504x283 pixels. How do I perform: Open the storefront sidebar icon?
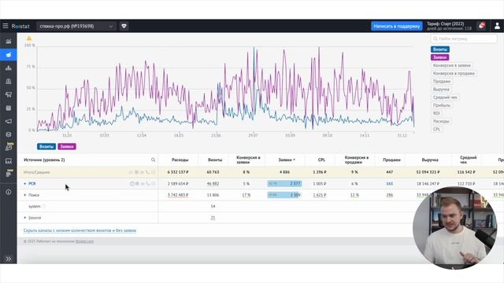coord(9,160)
